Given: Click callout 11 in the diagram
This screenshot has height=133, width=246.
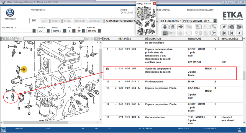Looking at the screenshot, I should pyautogui.click(x=19, y=108).
